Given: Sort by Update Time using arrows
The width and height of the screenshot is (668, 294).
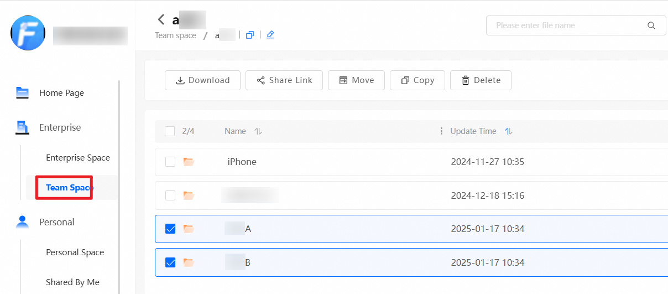Looking at the screenshot, I should pyautogui.click(x=509, y=131).
